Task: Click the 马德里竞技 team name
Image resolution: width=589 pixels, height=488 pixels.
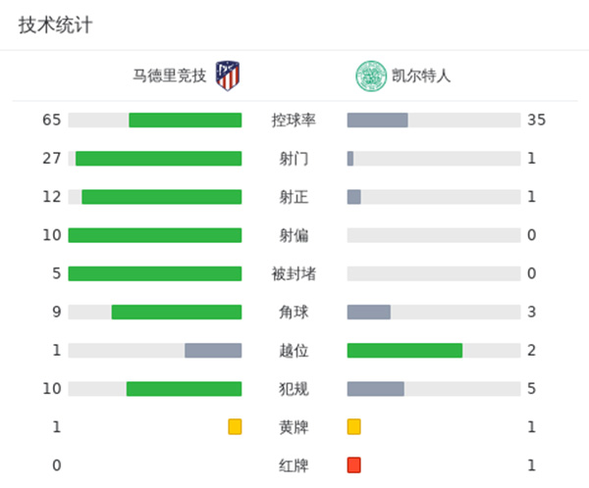Action: click(x=170, y=75)
